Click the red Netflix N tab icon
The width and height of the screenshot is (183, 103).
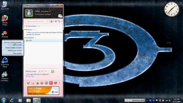click(x=51, y=83)
